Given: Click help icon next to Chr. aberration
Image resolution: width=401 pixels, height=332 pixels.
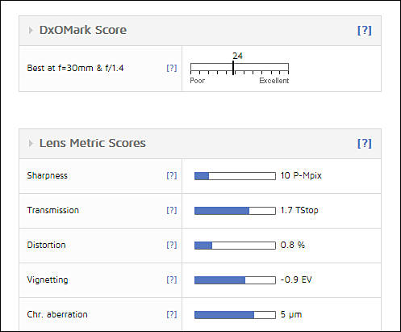Looking at the screenshot, I should click(172, 314).
